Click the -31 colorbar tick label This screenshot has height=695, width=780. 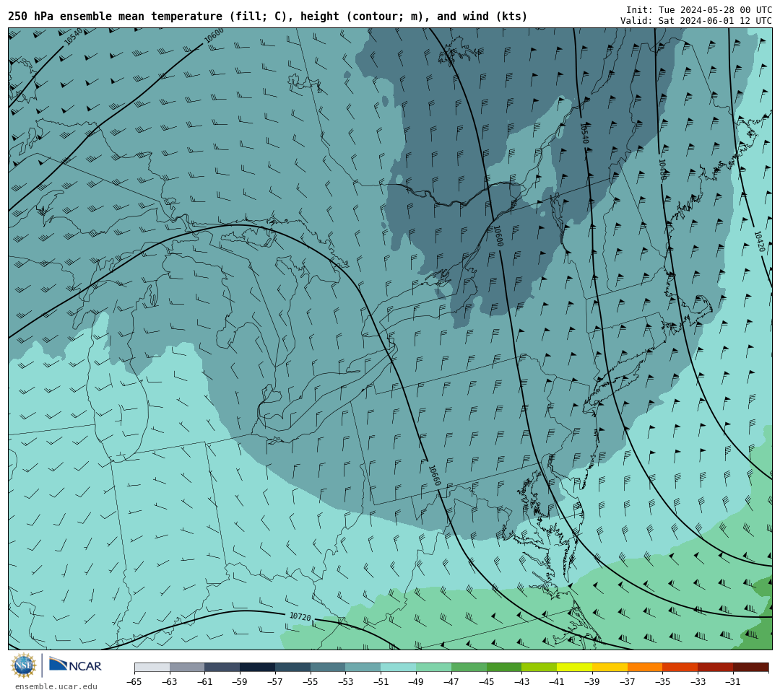(733, 682)
